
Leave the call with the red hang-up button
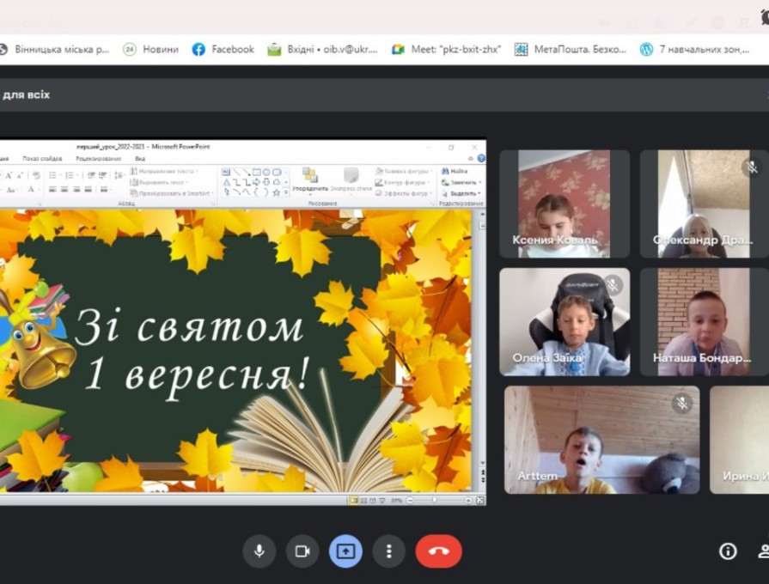pos(438,551)
